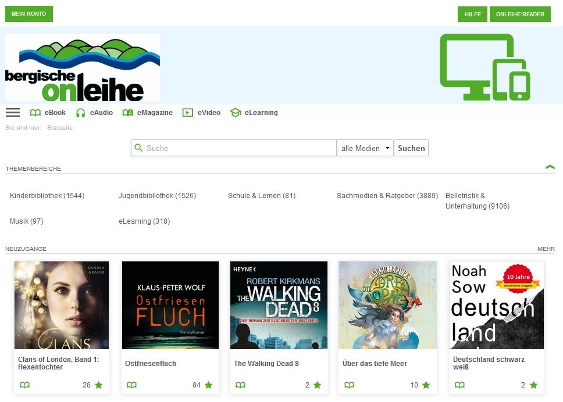
Task: Browse Jugendbibliothek (1526)
Action: pyautogui.click(x=157, y=196)
